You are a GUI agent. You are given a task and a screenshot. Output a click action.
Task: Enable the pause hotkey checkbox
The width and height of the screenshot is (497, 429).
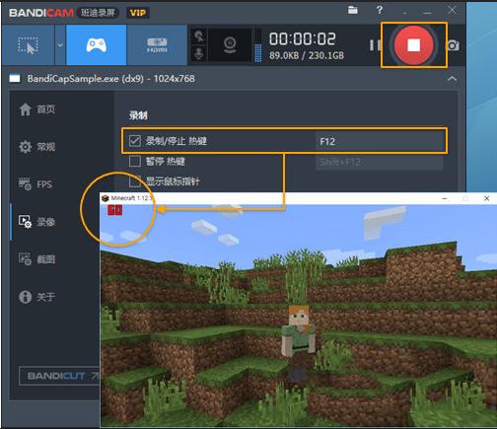pyautogui.click(x=135, y=161)
